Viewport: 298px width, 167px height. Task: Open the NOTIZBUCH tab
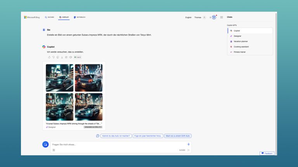click(80, 17)
